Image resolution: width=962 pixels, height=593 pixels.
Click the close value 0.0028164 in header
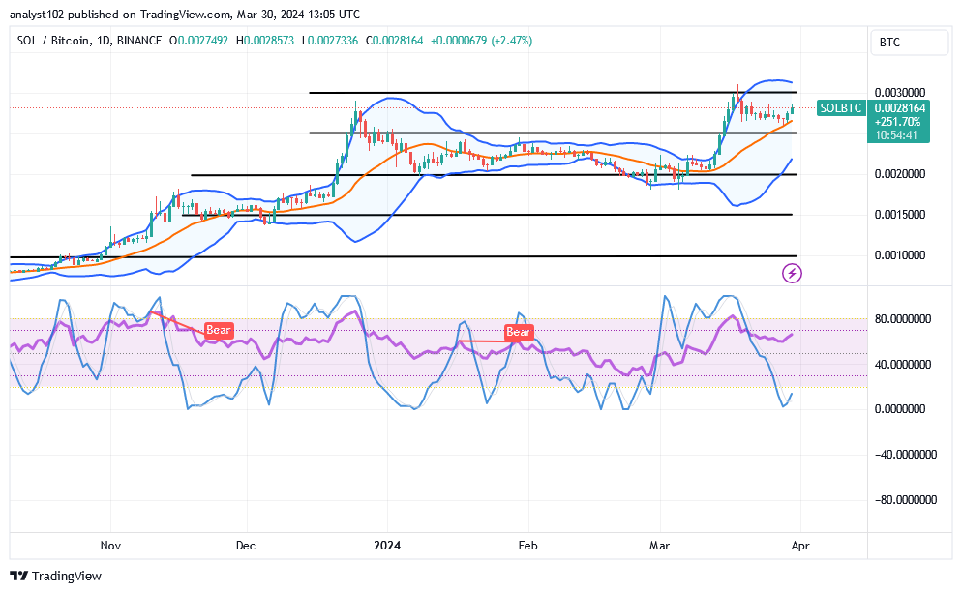[398, 41]
